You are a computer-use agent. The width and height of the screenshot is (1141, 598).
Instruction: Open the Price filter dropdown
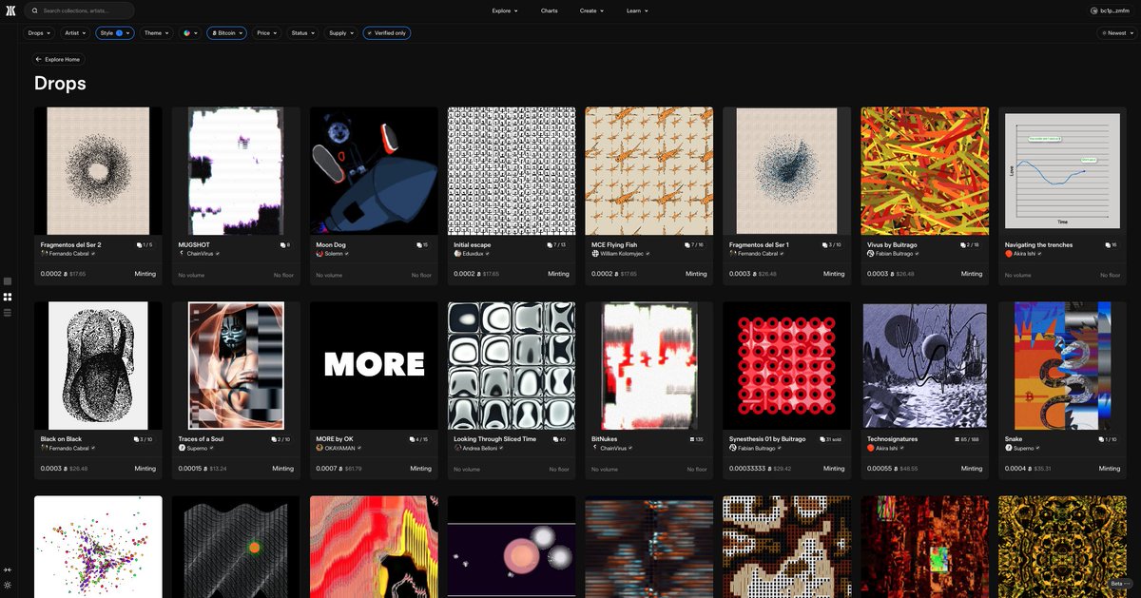click(x=266, y=32)
